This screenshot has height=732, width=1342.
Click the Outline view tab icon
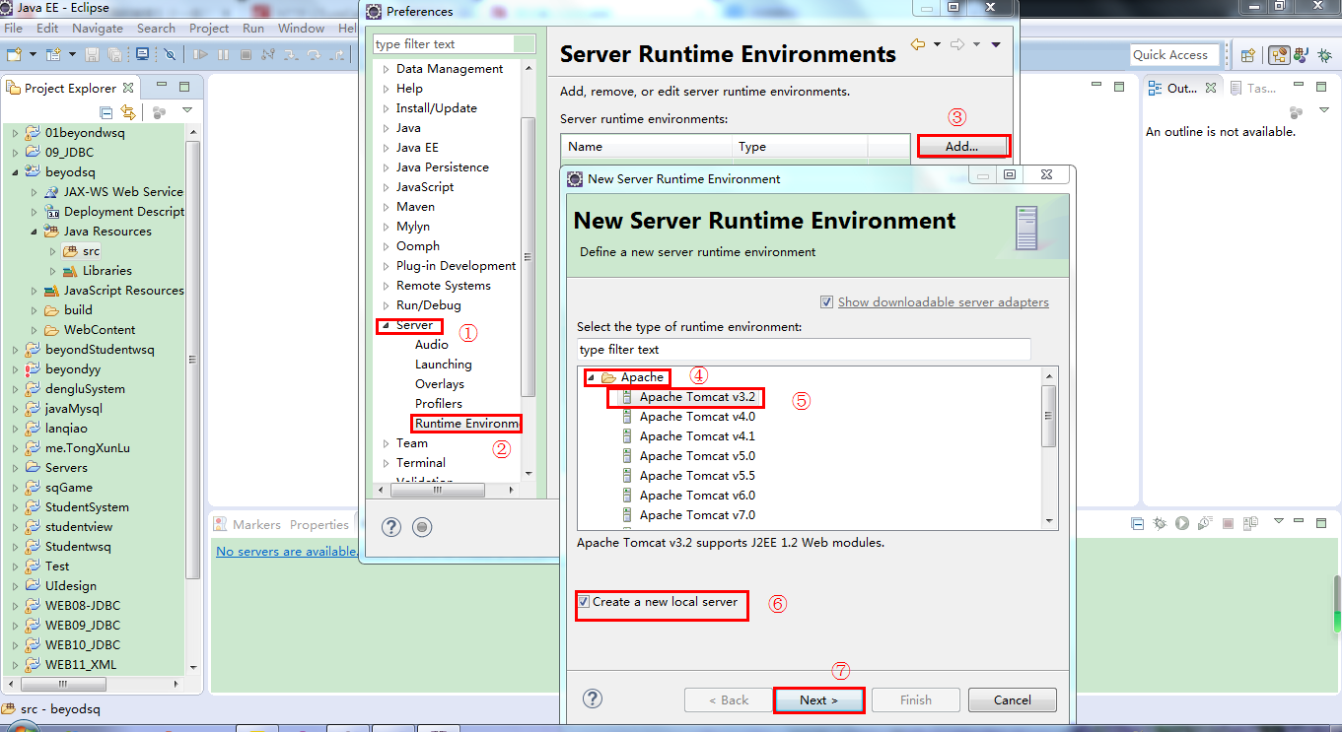[x=1156, y=88]
